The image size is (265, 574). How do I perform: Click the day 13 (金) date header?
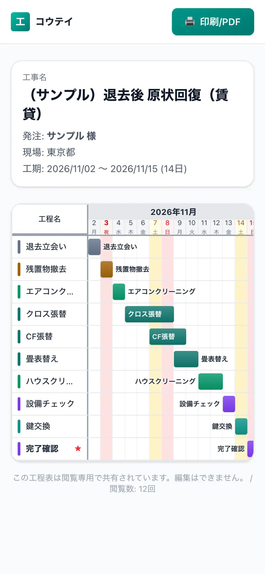click(x=229, y=227)
